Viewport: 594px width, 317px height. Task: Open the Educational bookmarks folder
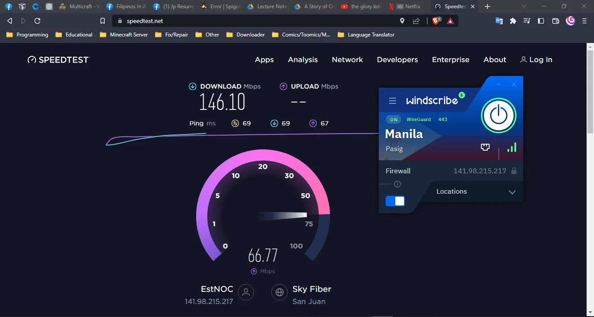[74, 35]
